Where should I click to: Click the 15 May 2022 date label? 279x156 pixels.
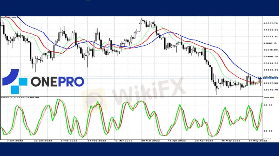tap(231, 141)
